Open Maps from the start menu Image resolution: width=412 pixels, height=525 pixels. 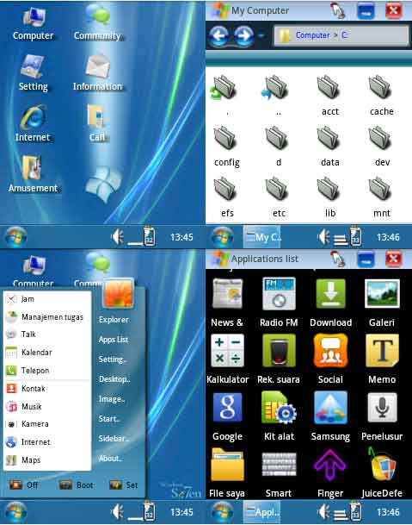(x=46, y=460)
